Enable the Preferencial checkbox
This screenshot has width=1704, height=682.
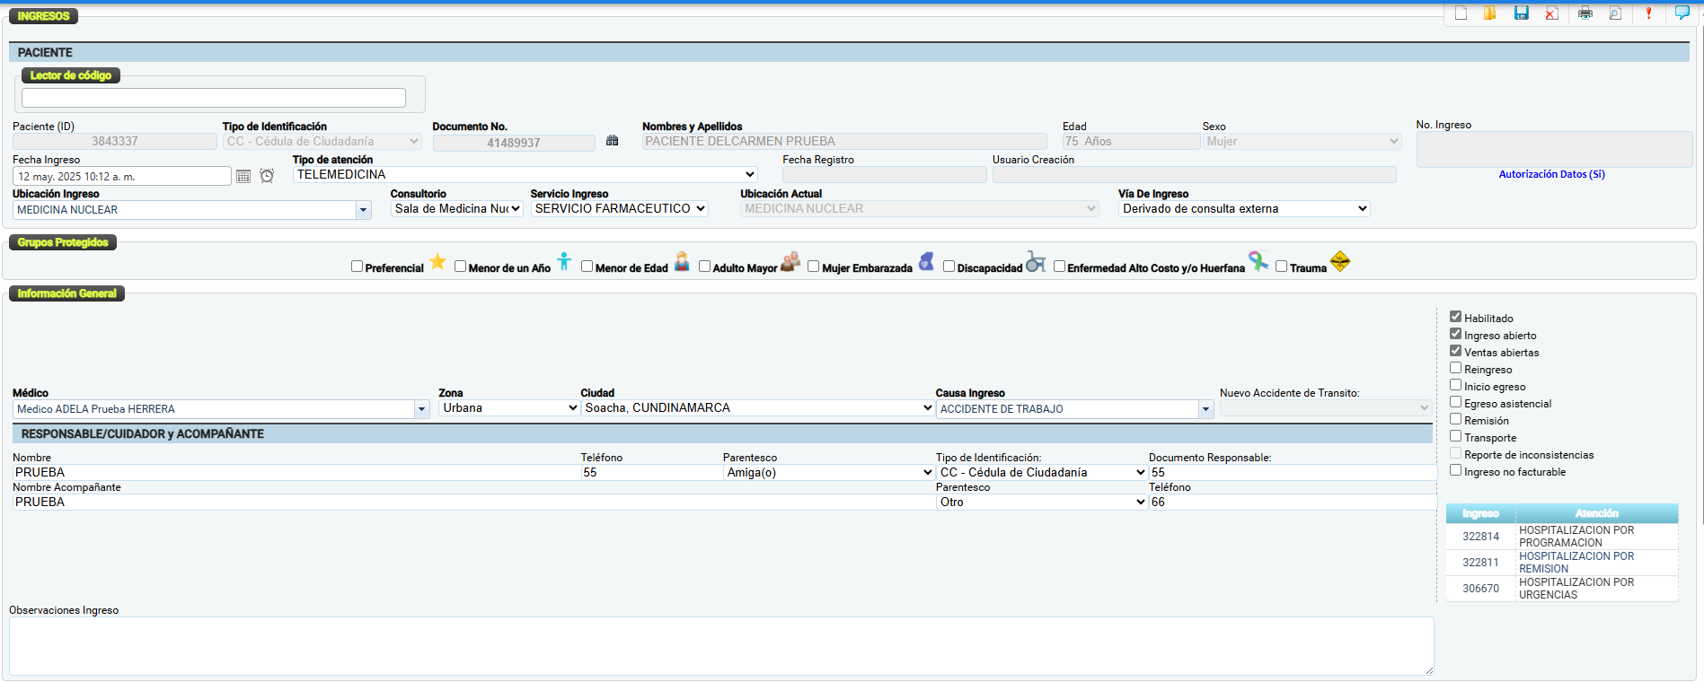tap(357, 267)
